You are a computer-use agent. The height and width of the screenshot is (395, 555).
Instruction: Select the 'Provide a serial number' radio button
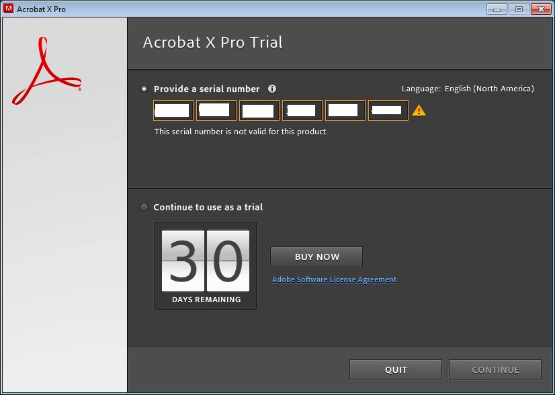(x=144, y=89)
